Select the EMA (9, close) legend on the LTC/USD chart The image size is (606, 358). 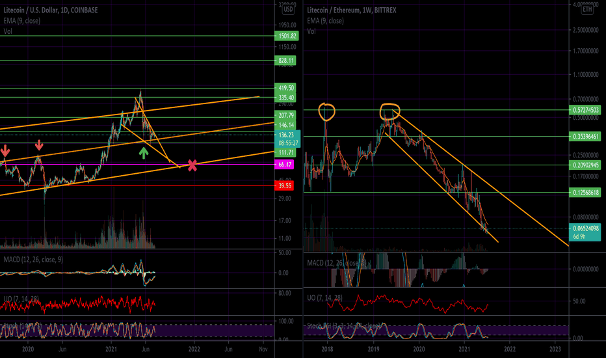tap(21, 21)
